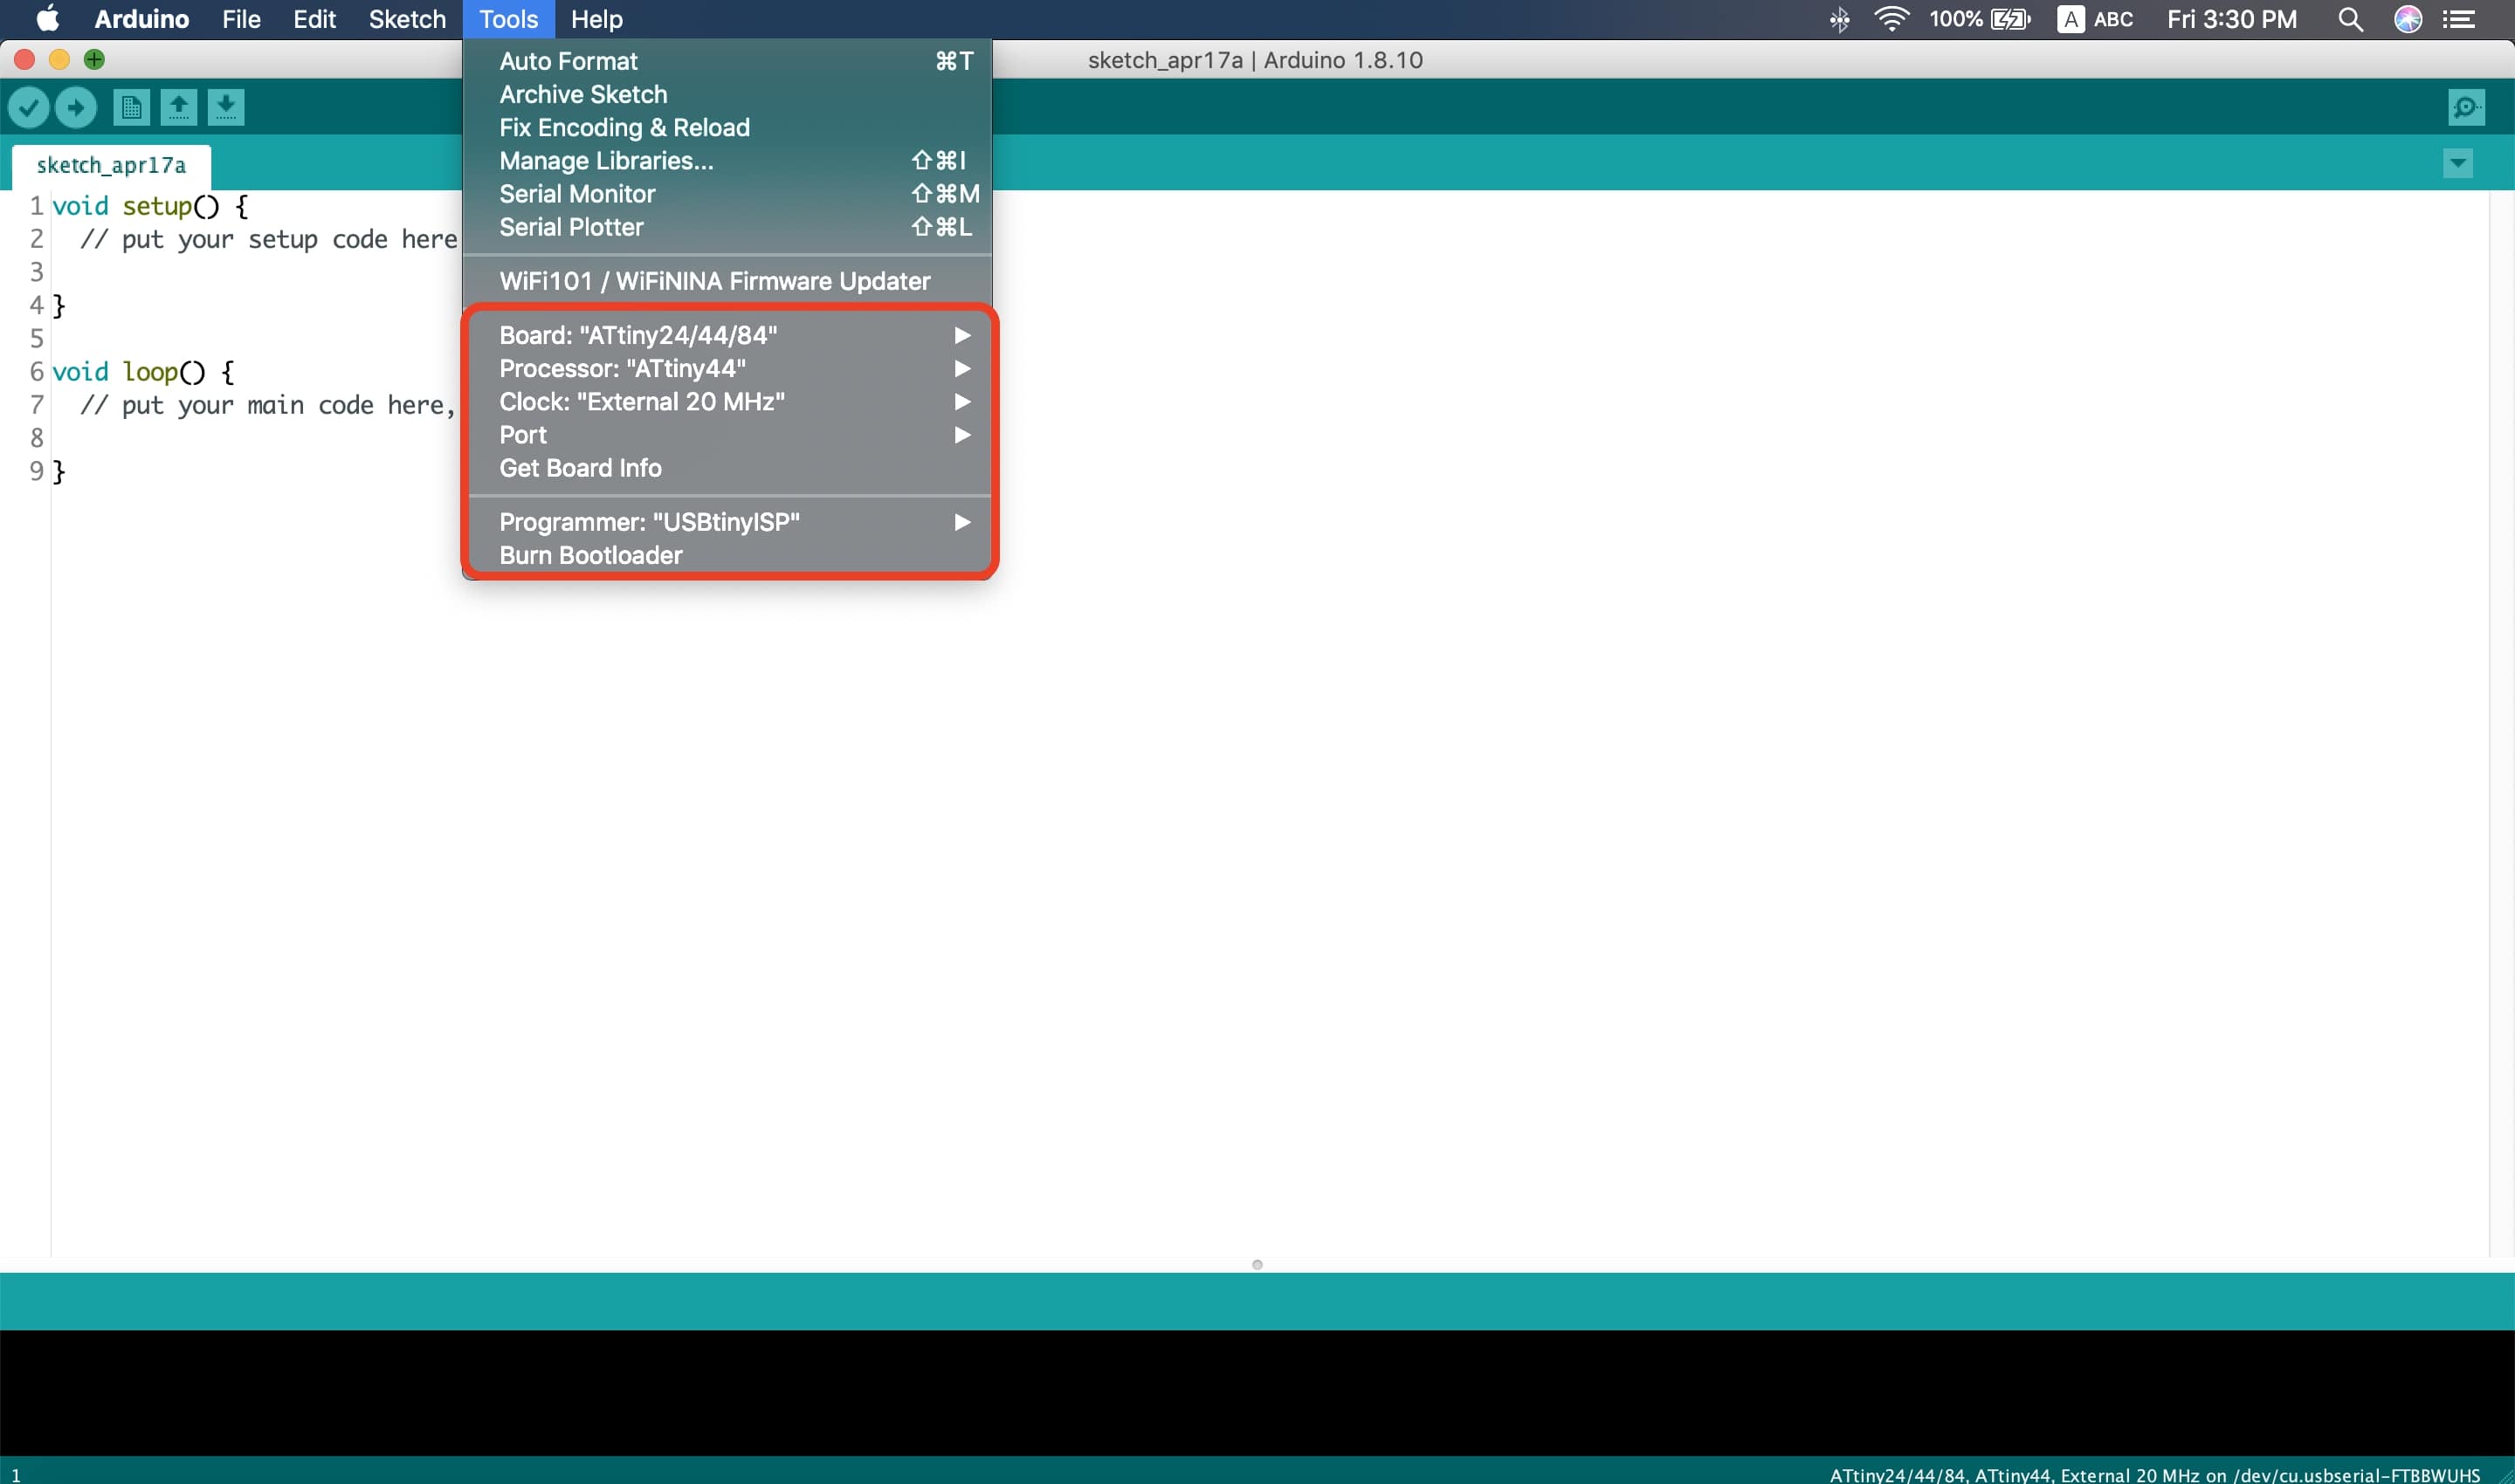Click the Wi-Fi status icon
The height and width of the screenshot is (1484, 2515).
tap(1891, 19)
